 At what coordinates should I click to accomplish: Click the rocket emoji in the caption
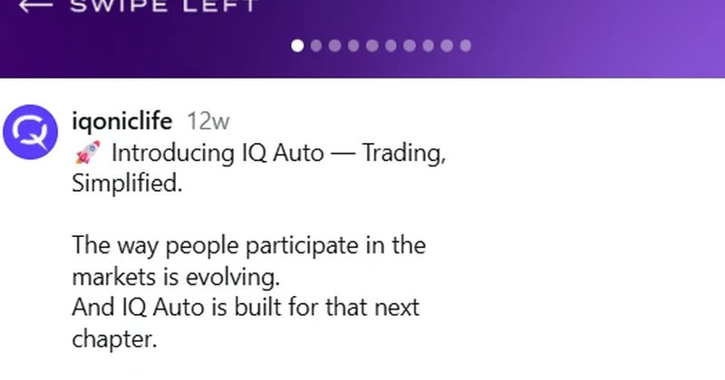click(87, 153)
